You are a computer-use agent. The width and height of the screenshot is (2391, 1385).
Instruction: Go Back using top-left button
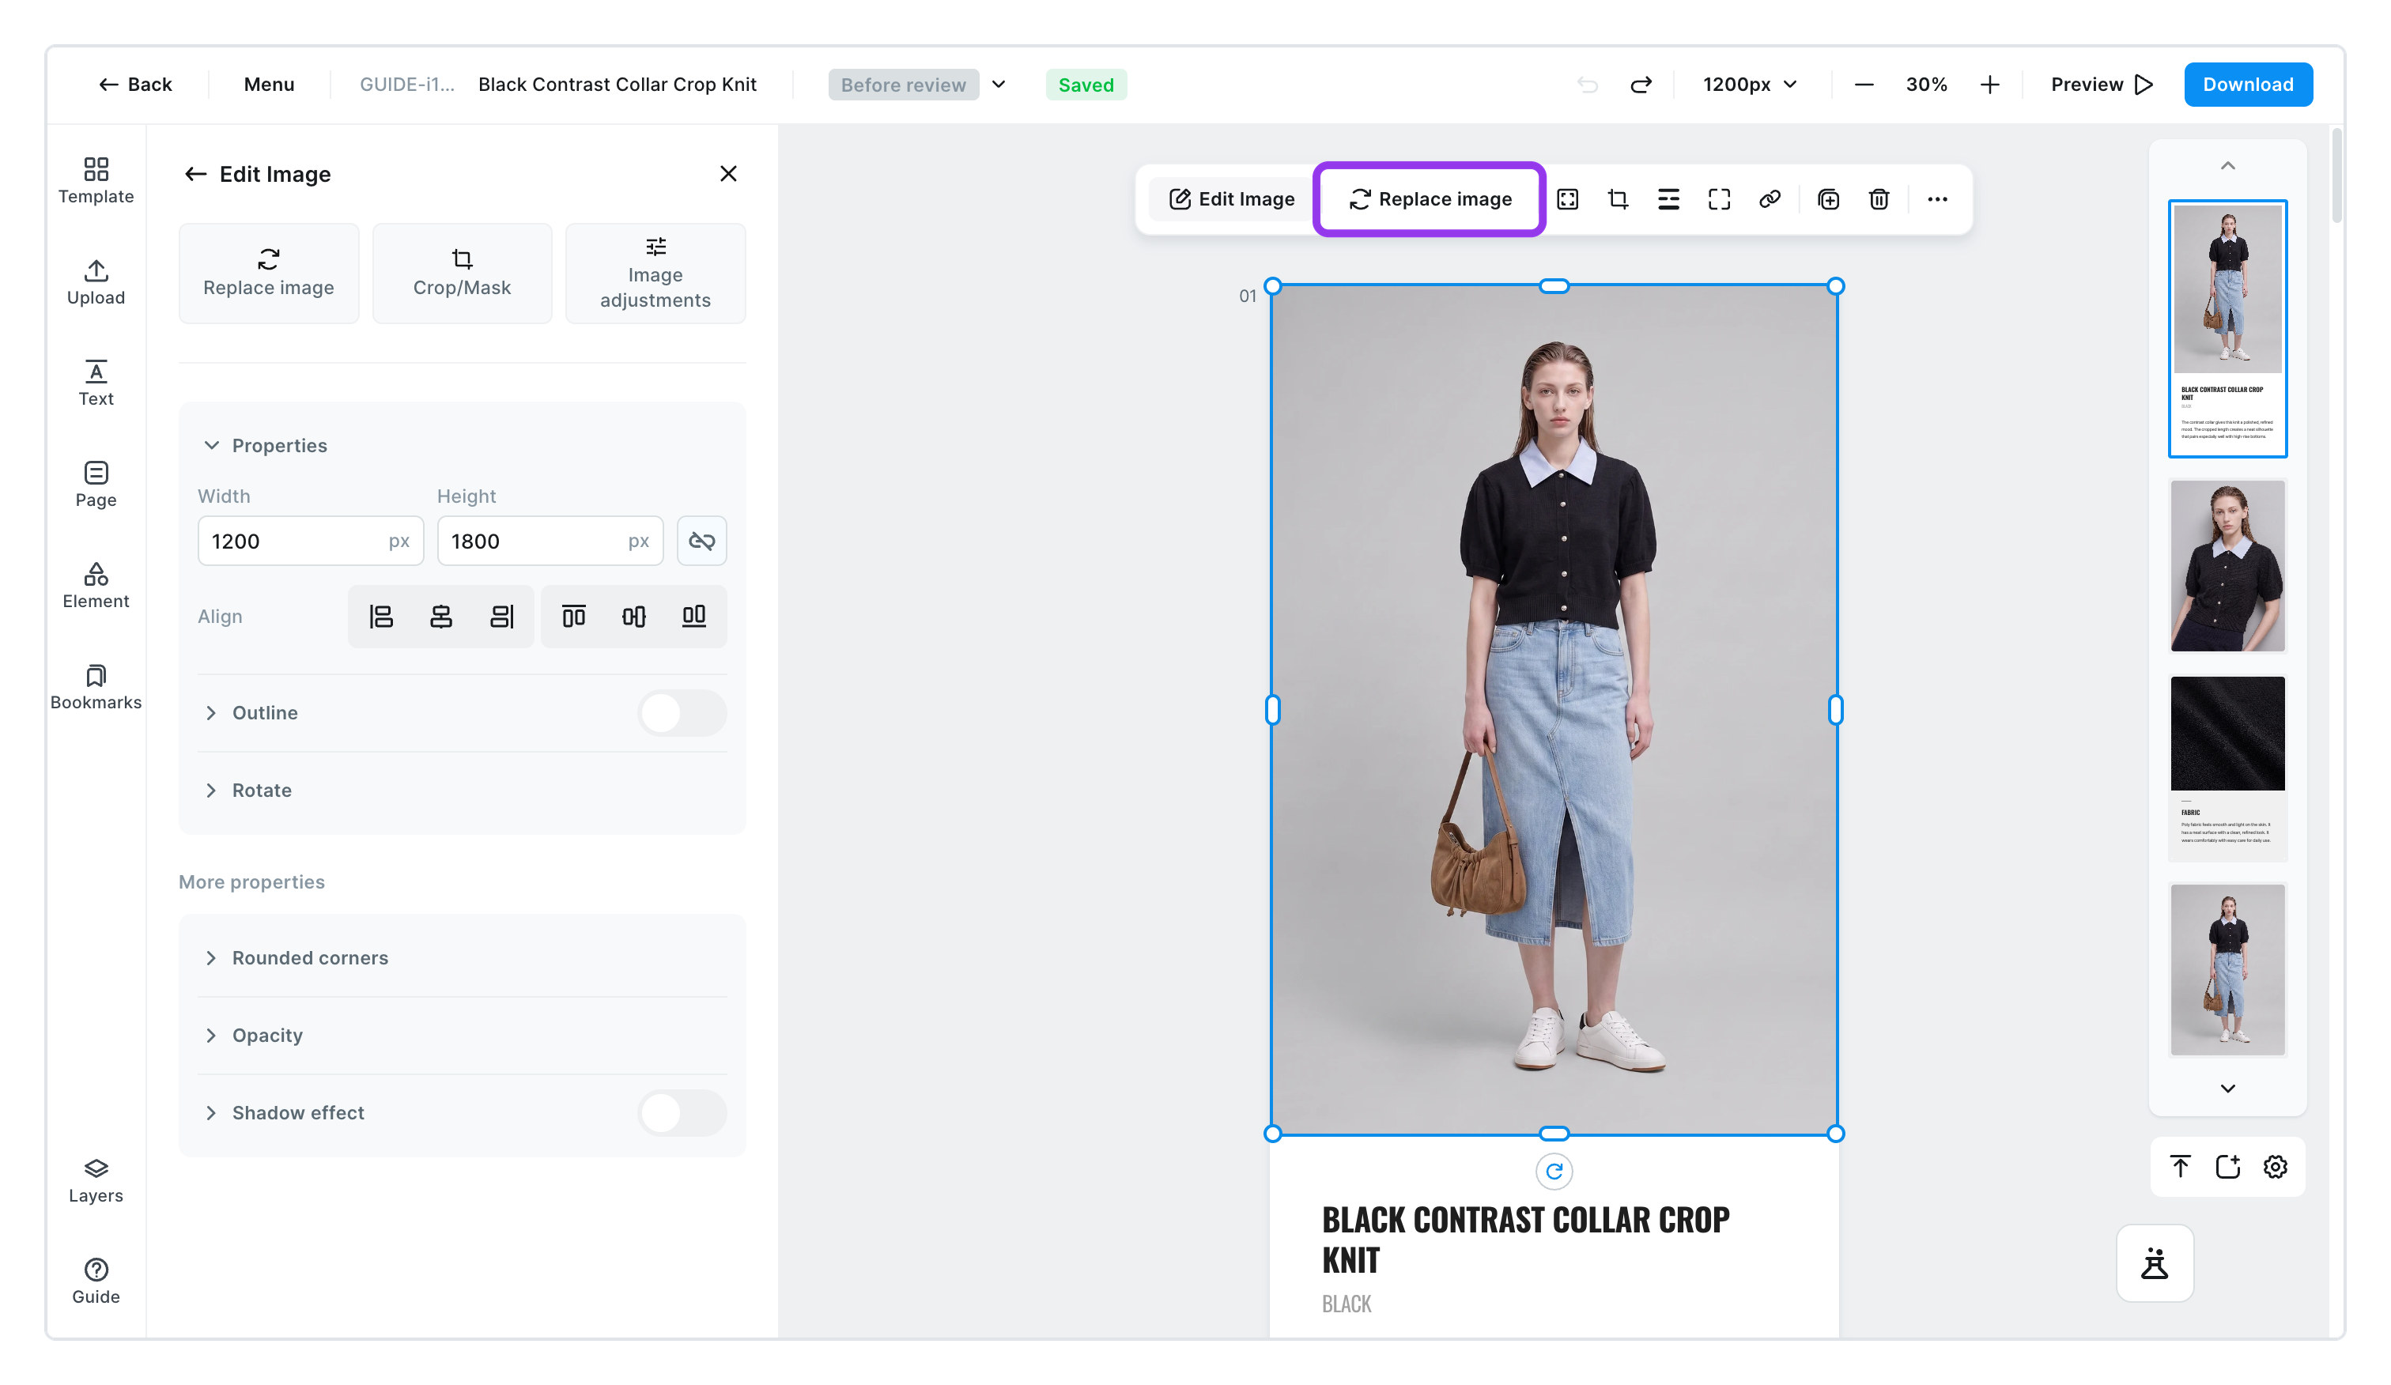134,85
